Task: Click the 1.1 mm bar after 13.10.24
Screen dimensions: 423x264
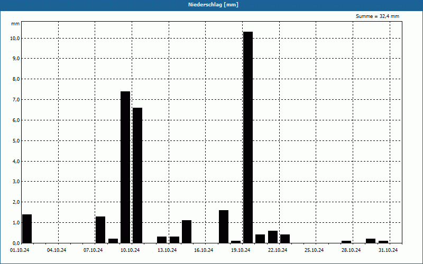Action: pos(187,232)
